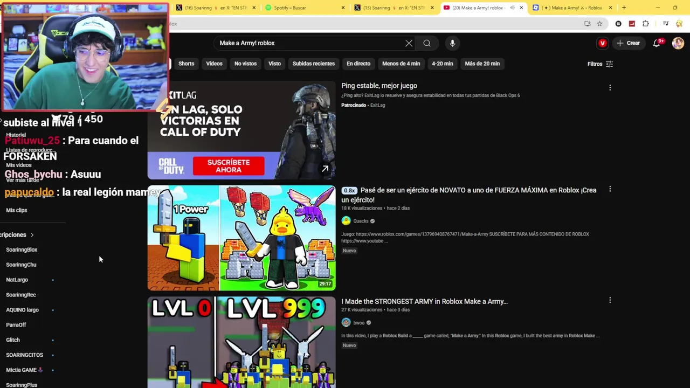Open the Chrome extensions puzzle icon
690x388 pixels.
point(646,24)
